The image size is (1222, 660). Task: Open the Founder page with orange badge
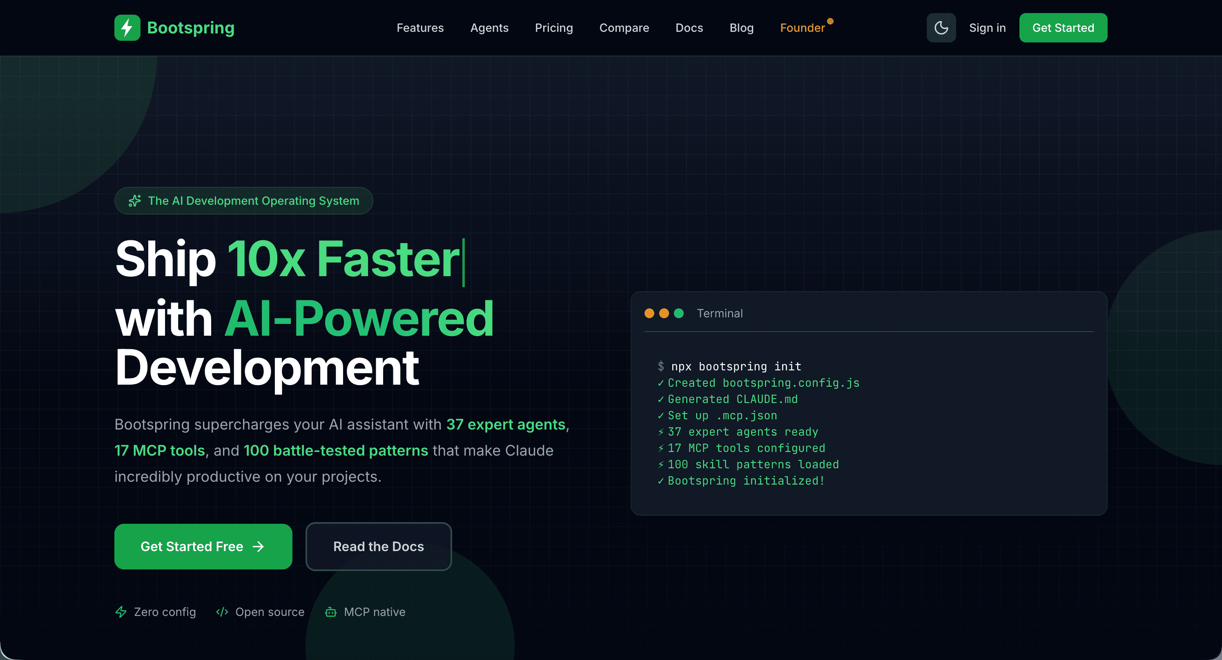(803, 27)
